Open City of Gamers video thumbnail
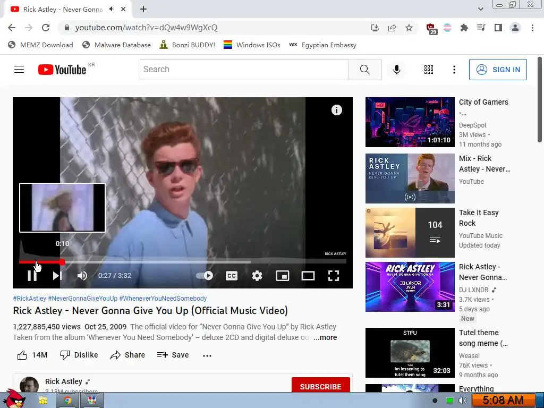 (410, 122)
